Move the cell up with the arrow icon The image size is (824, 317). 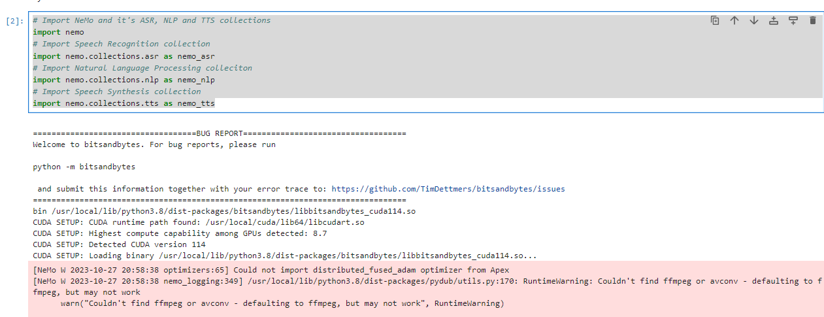(734, 21)
